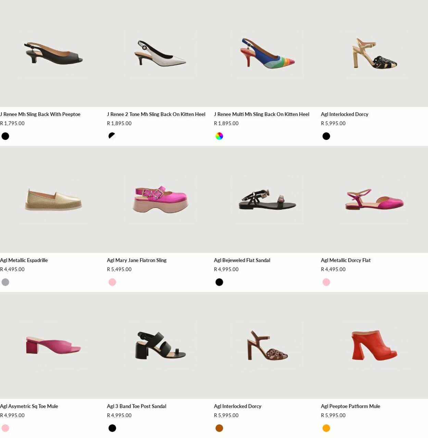Click R 1,895.00 price under J Renee 2 Tone
Viewport: 428px width, 438px height.
(119, 124)
